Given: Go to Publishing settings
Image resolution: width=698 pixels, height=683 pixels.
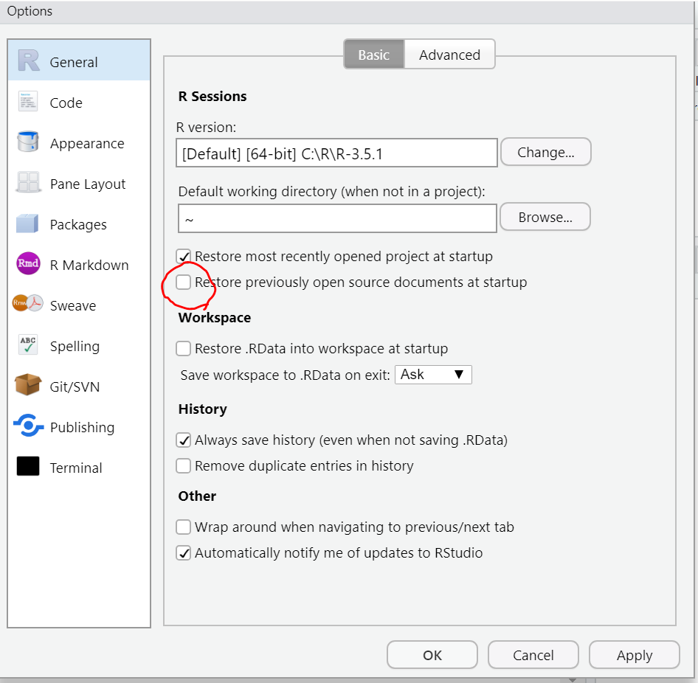Looking at the screenshot, I should [79, 427].
